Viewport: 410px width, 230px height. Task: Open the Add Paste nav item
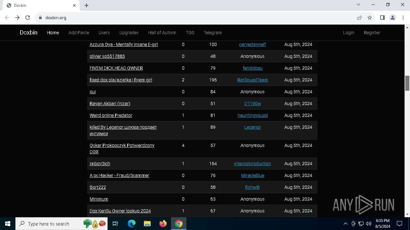(79, 33)
